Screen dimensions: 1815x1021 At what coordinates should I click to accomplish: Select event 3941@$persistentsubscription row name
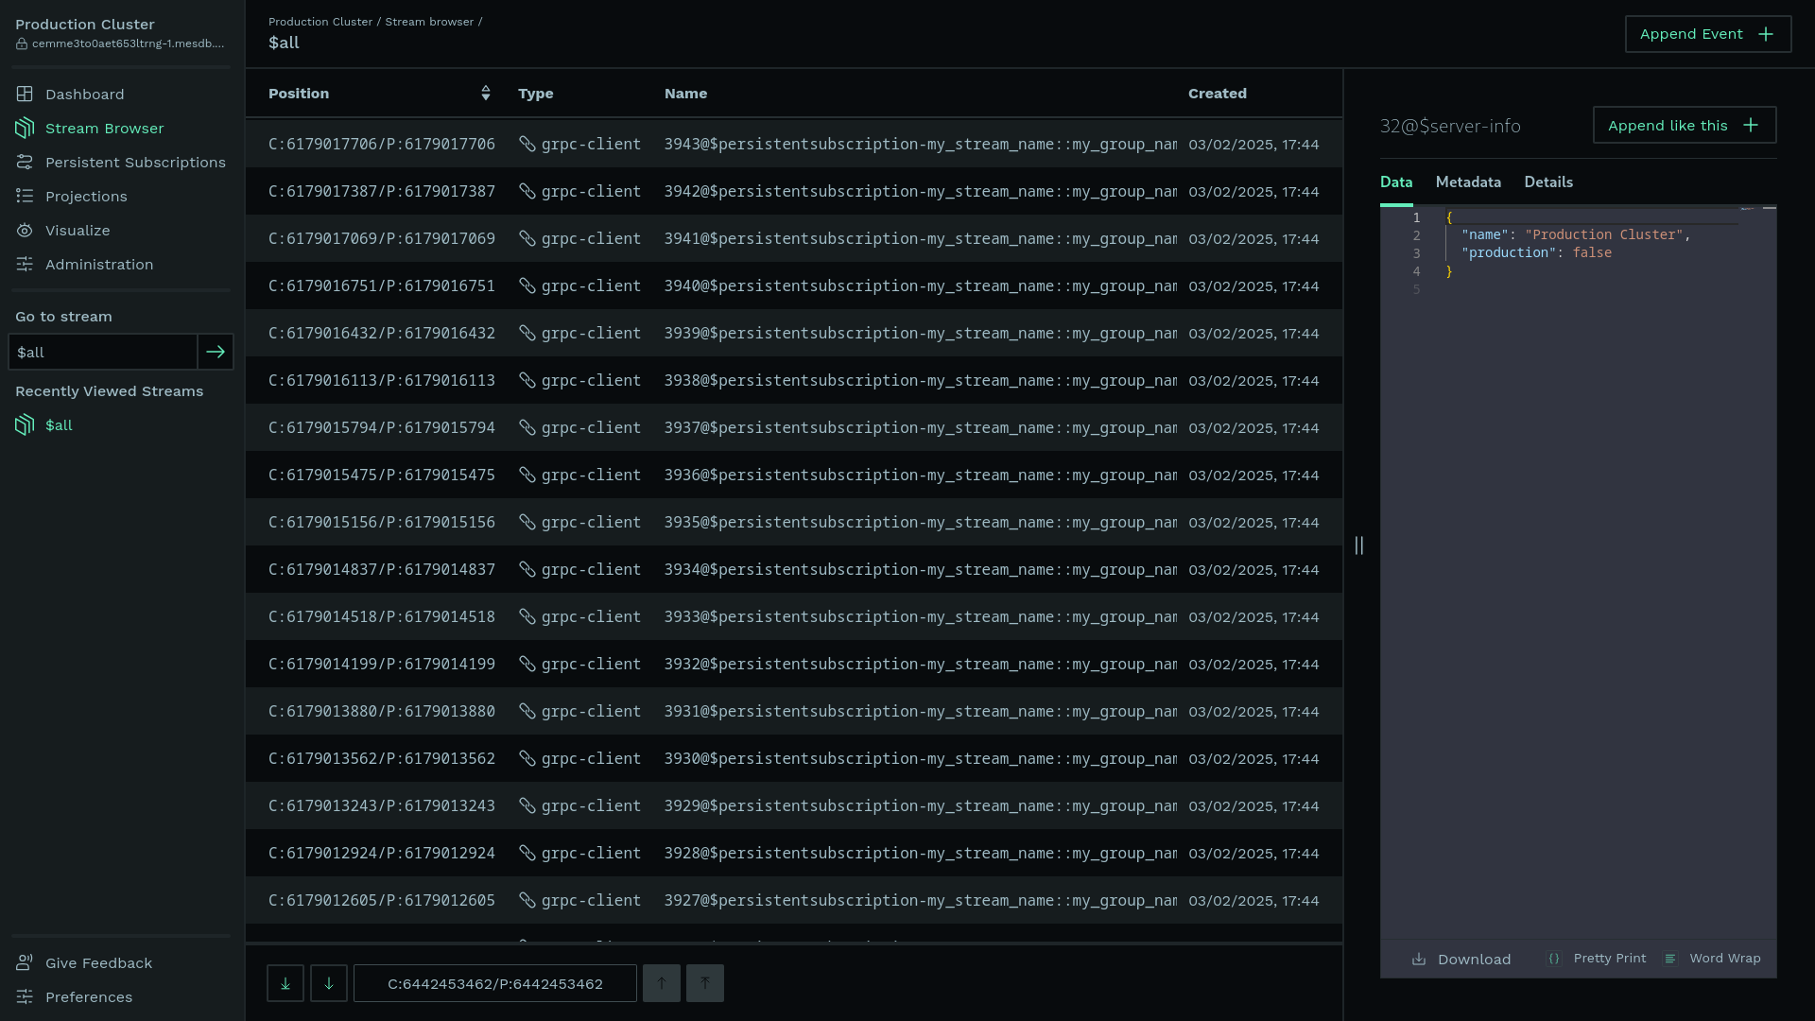coord(920,238)
